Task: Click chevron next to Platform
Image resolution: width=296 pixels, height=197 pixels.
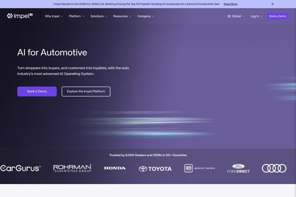Action: 83,16
